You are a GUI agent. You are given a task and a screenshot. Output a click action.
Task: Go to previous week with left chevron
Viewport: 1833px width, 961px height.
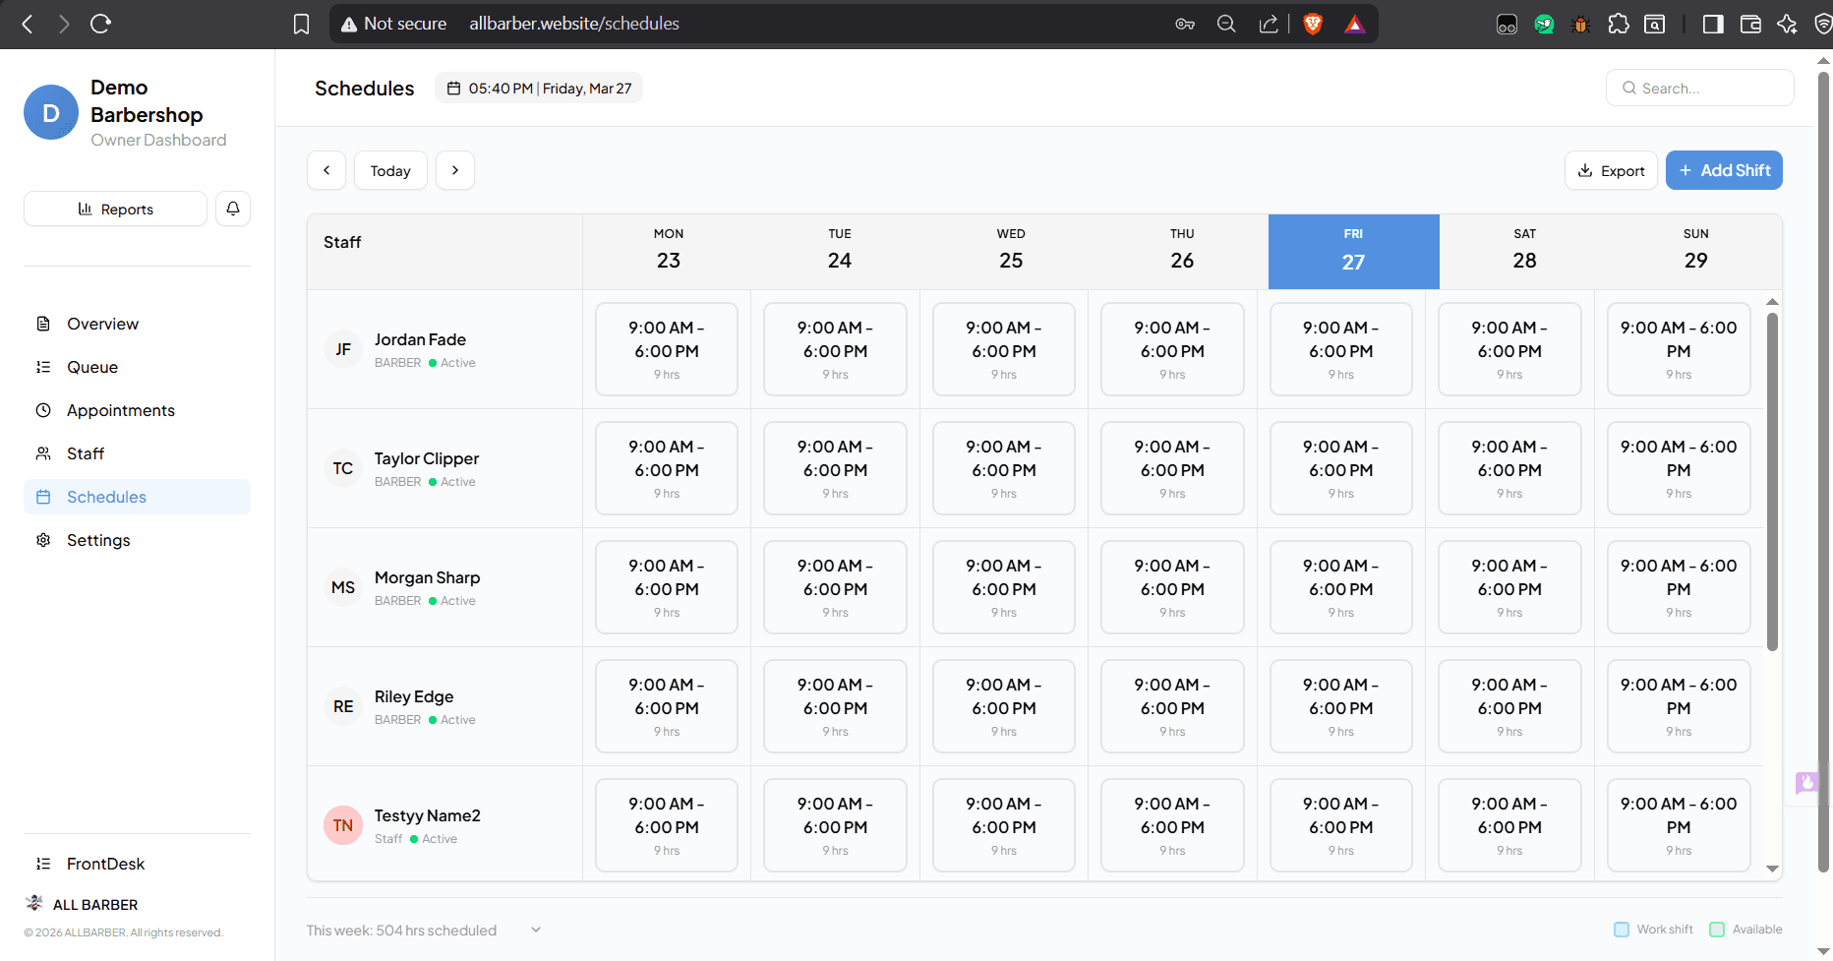[x=326, y=170]
